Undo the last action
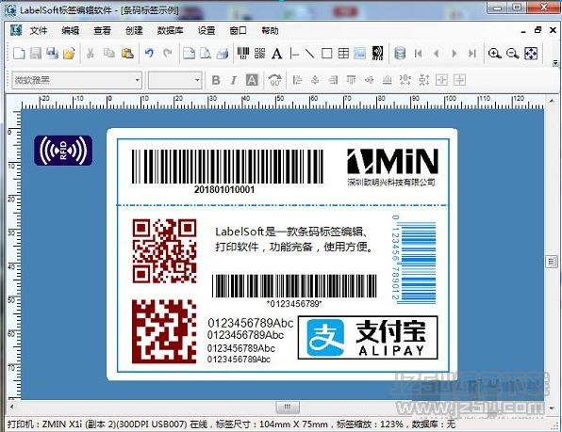This screenshot has width=562, height=432. click(150, 54)
